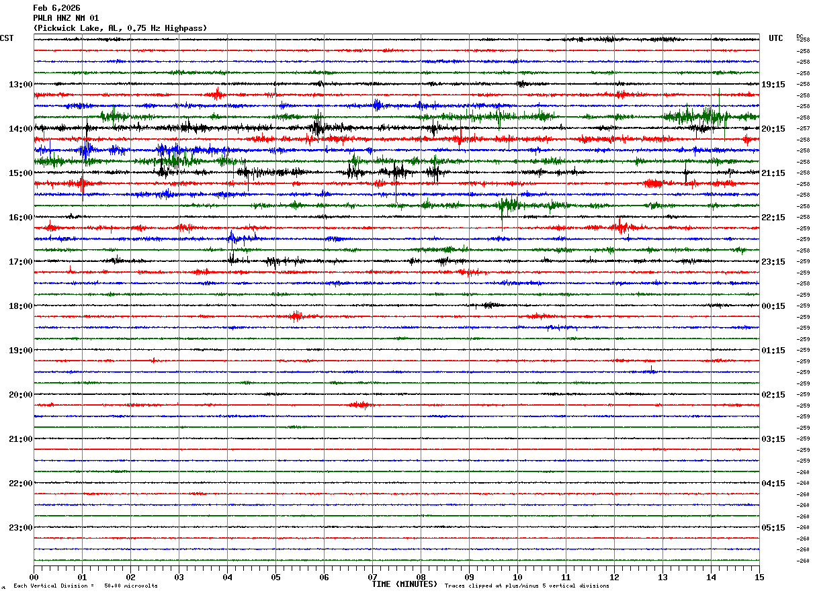The image size is (813, 595).
Task: Click the 00:15 UTC time label
Action: 773,306
